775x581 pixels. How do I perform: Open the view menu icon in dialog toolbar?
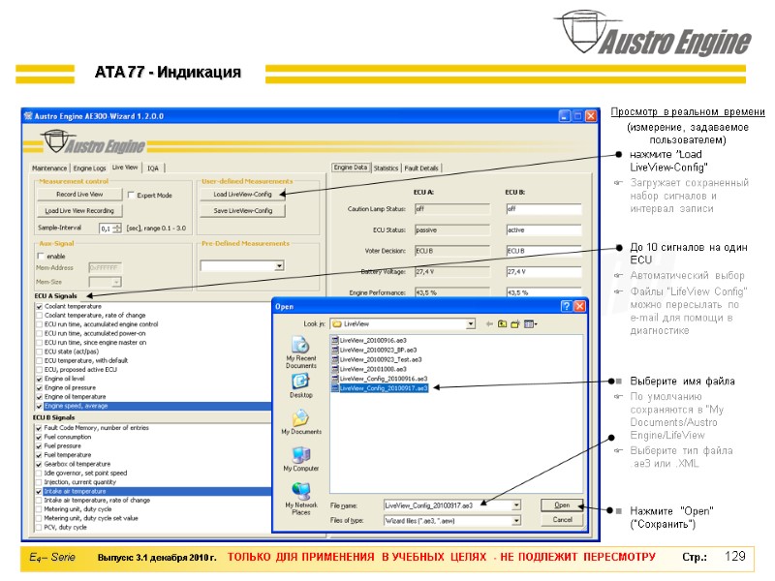click(530, 324)
